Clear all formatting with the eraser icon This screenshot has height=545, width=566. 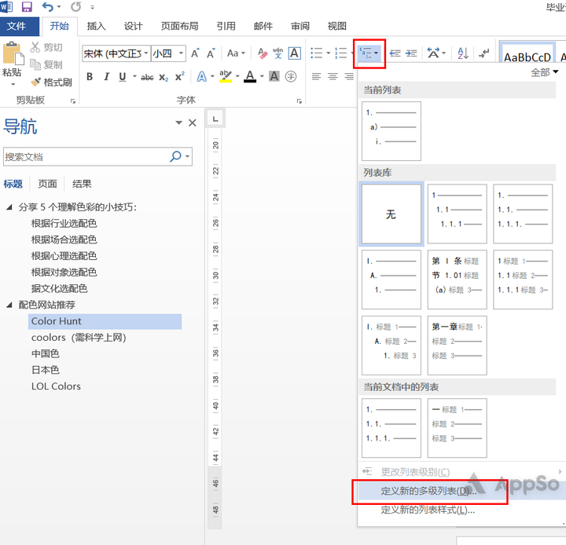(x=263, y=53)
